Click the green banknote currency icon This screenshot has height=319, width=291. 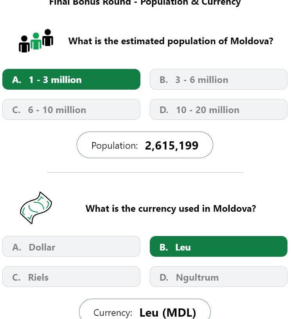coord(36,208)
